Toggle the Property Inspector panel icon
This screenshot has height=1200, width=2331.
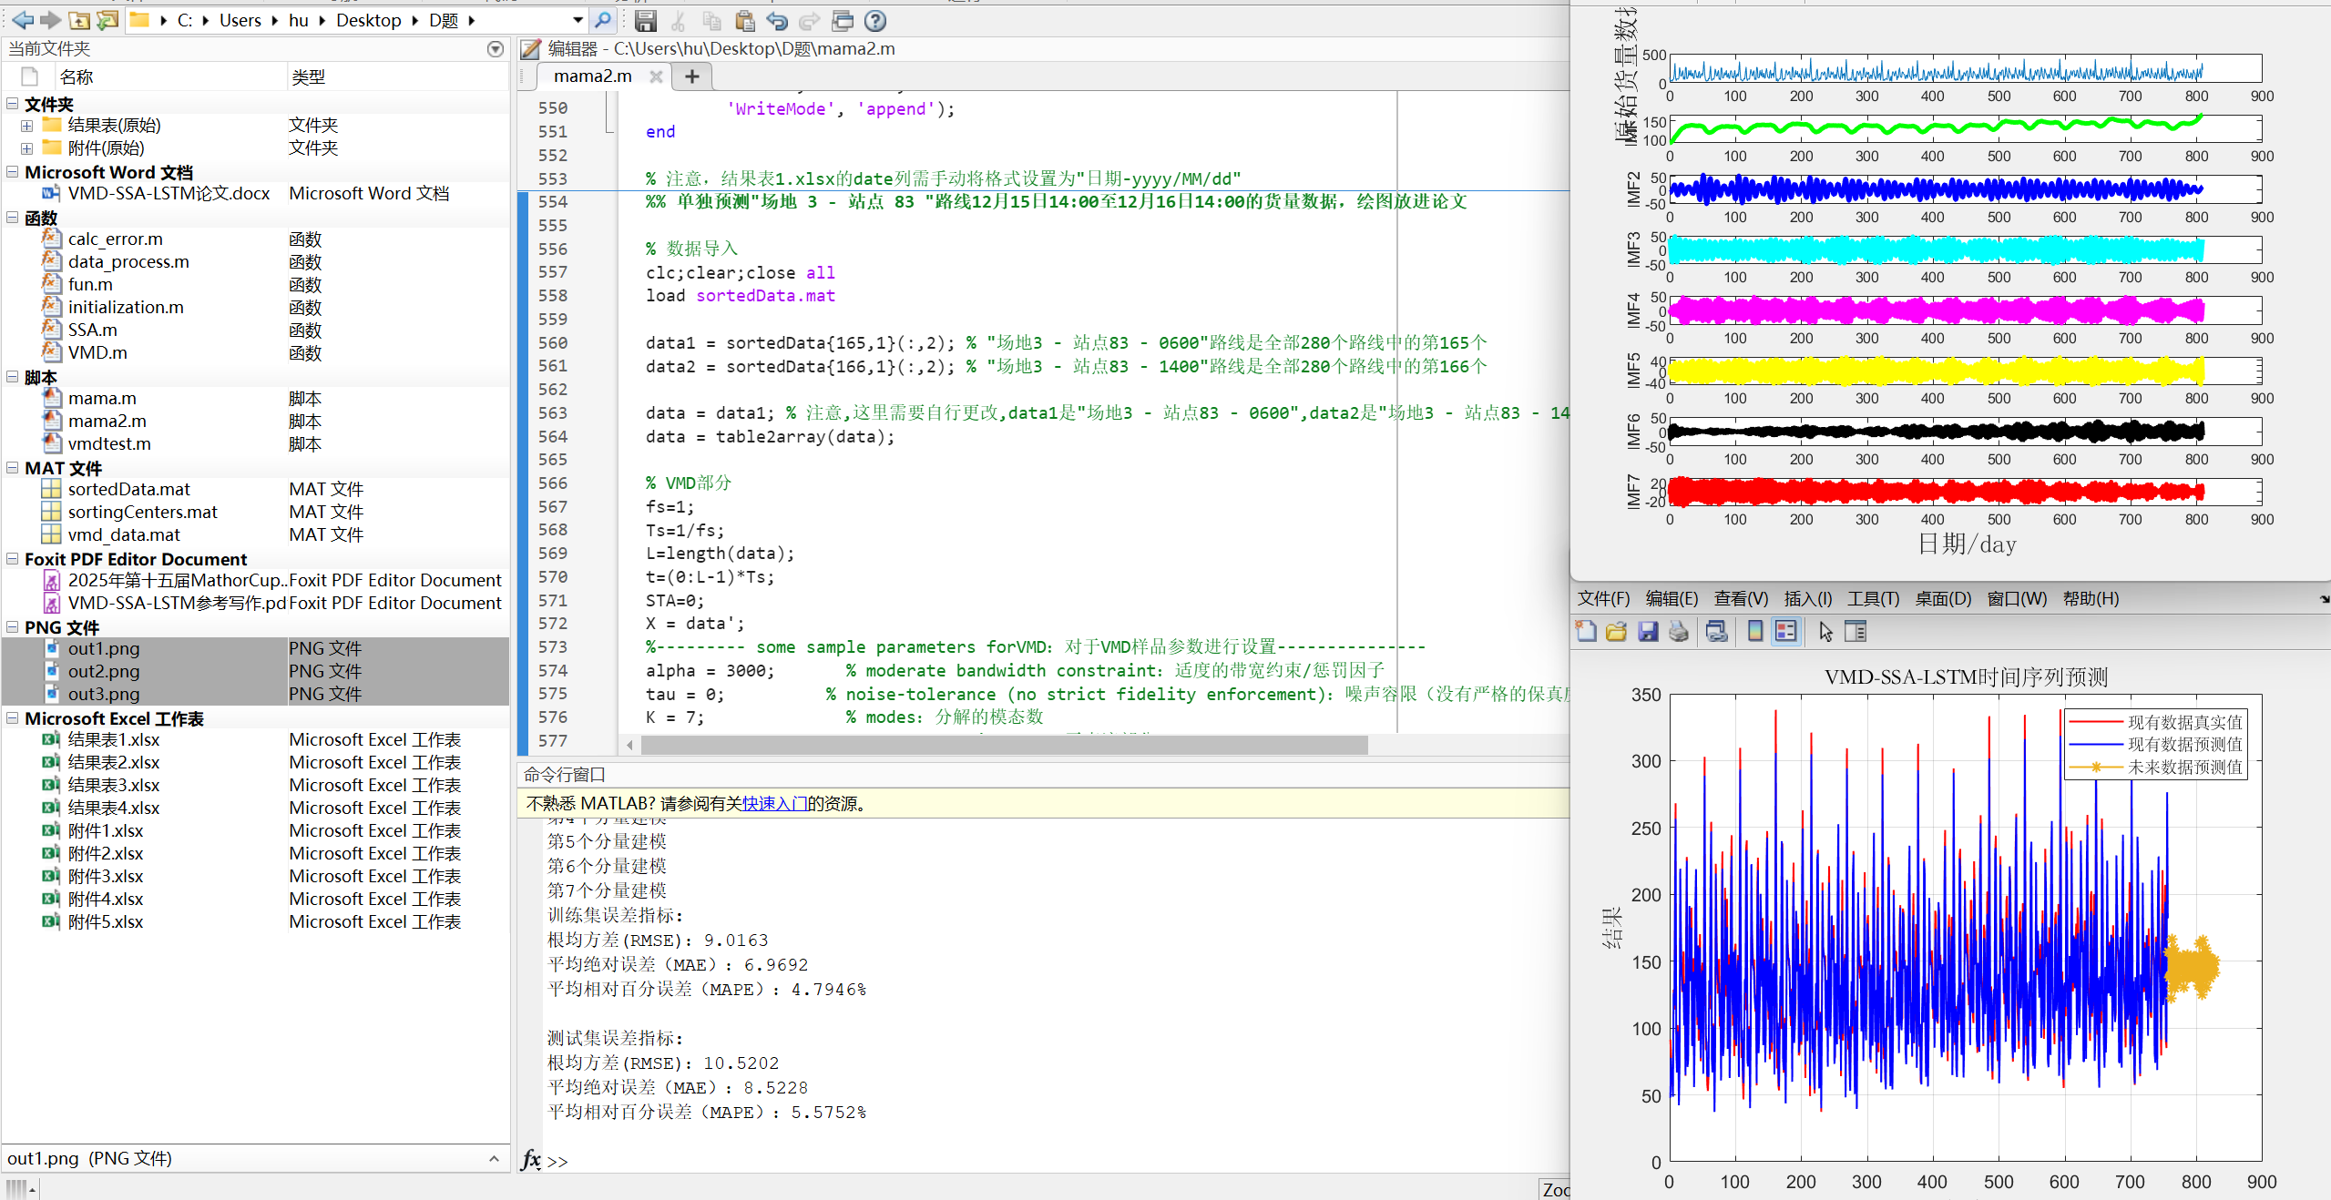click(x=1856, y=631)
